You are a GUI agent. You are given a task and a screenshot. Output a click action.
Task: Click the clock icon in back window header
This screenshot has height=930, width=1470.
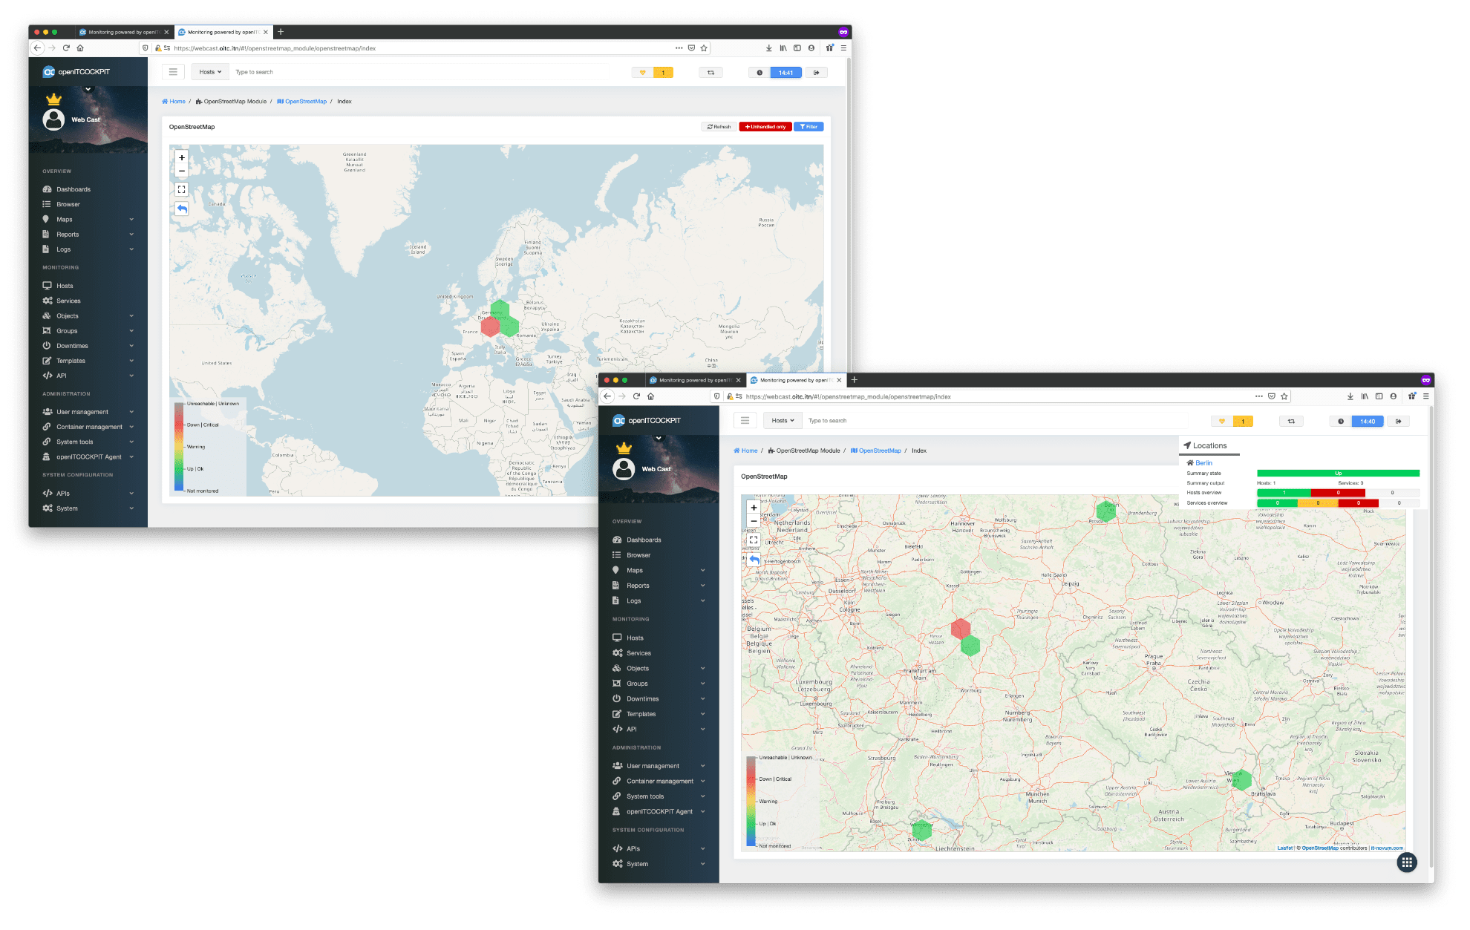(759, 73)
